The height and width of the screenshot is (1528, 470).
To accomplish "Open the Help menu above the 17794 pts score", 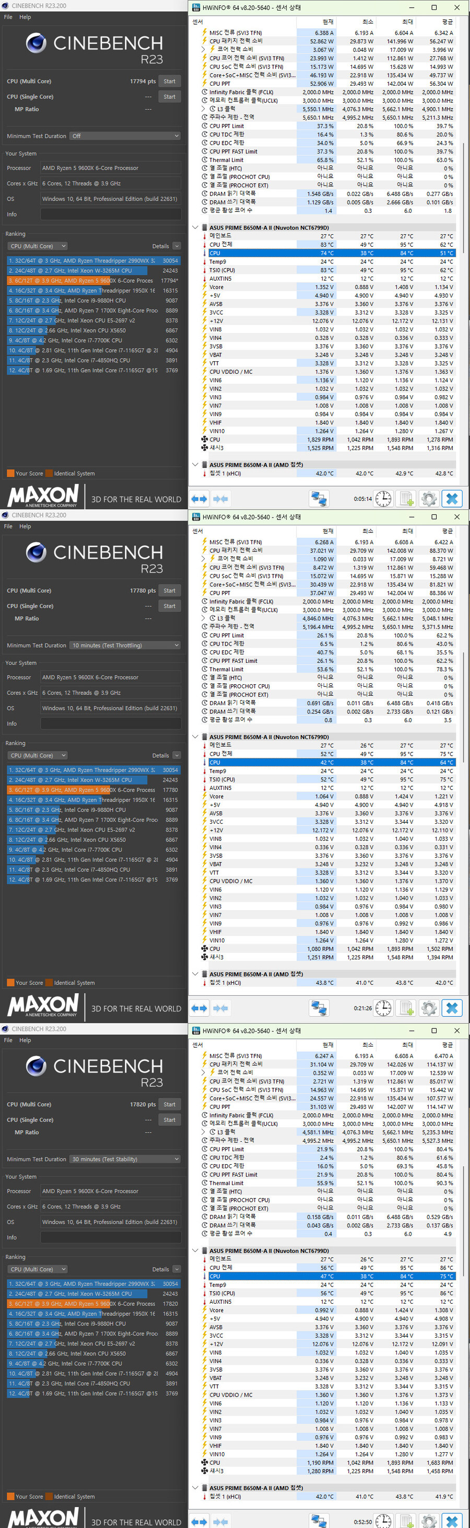I will [25, 17].
